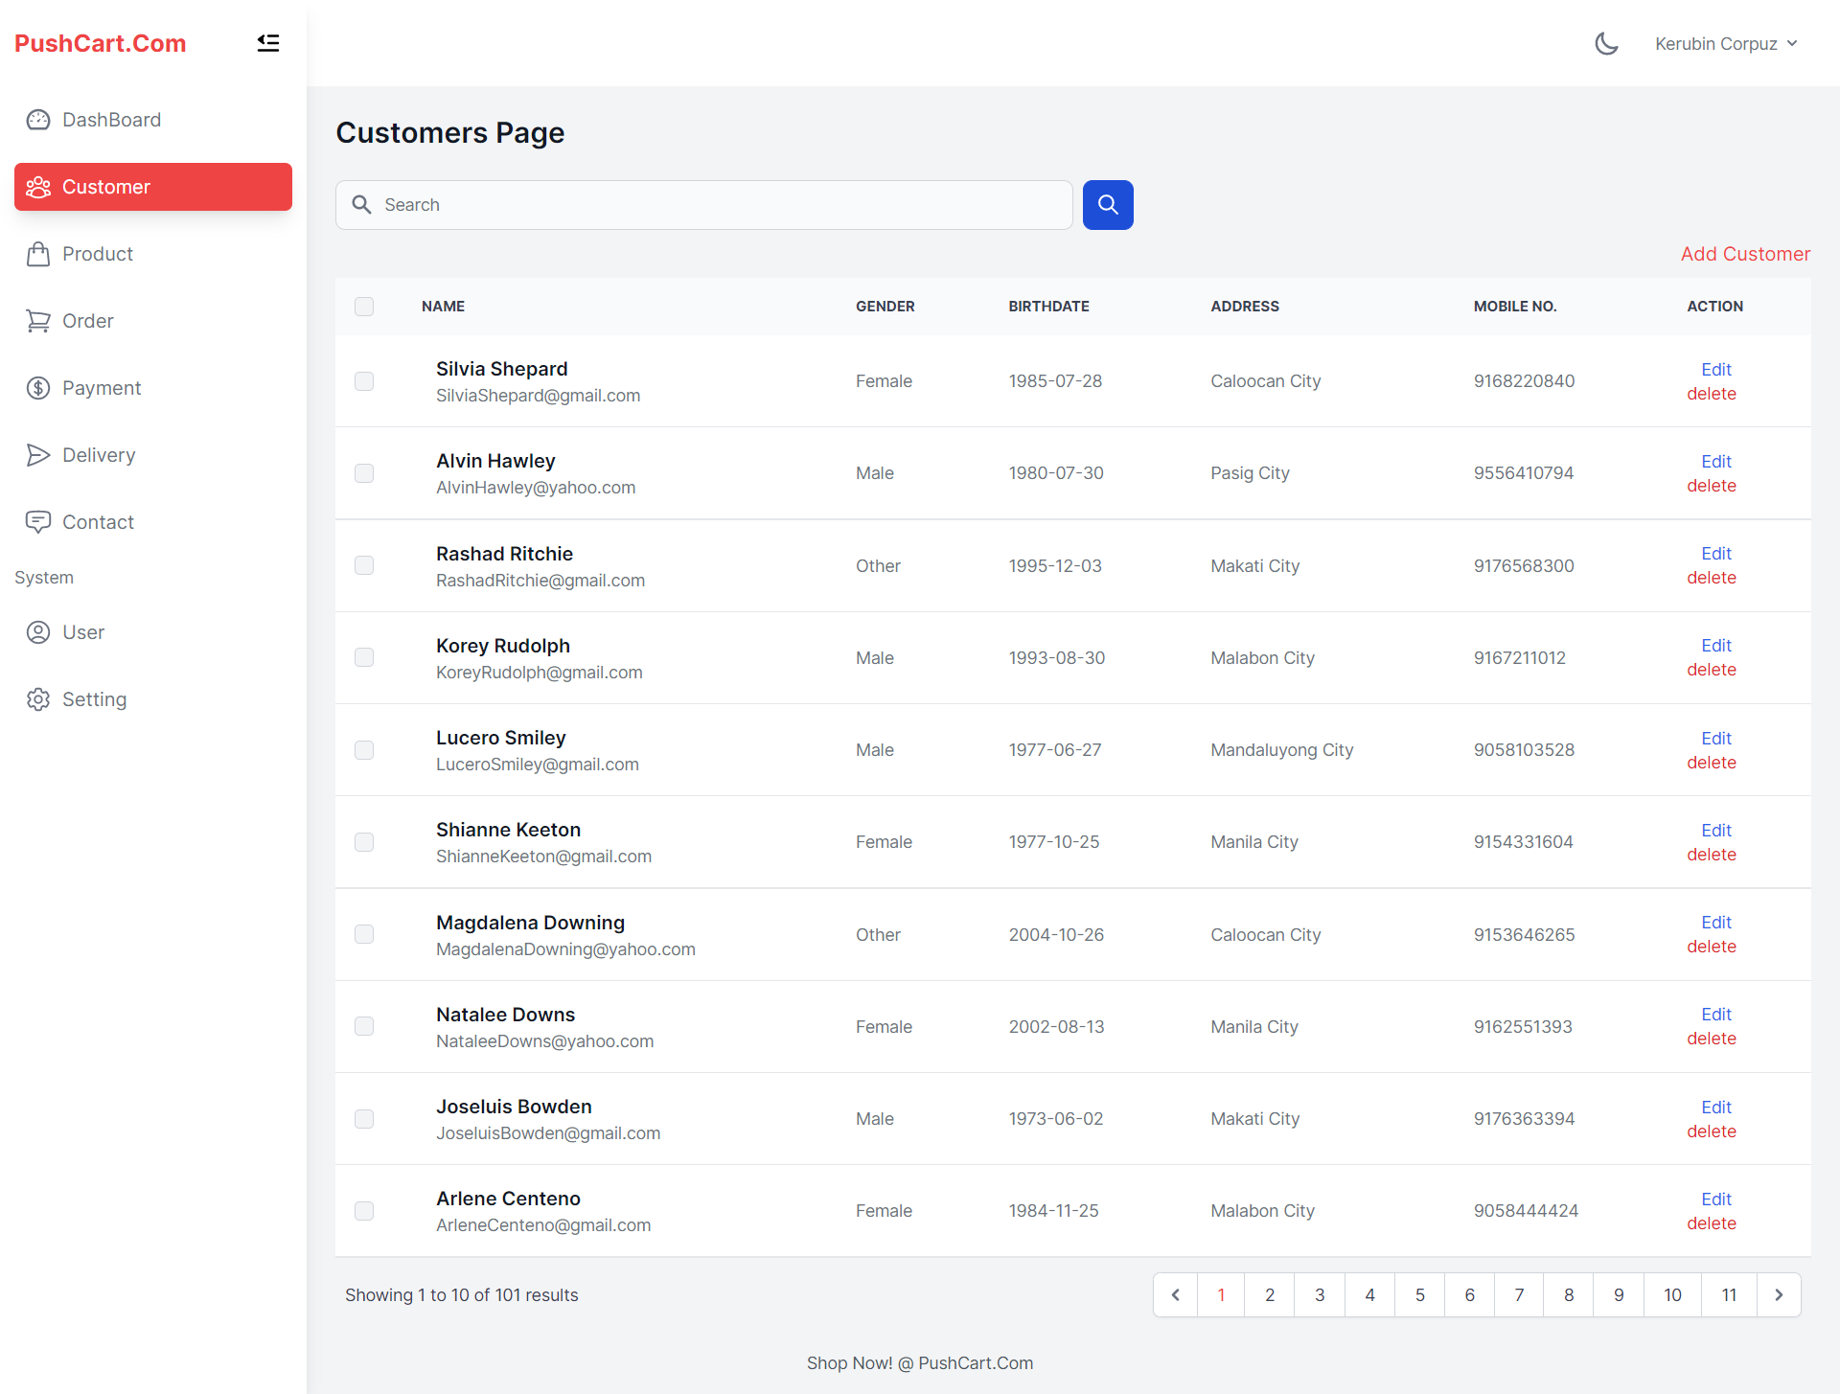Image resolution: width=1840 pixels, height=1394 pixels.
Task: Go to next page with right chevron
Action: click(1779, 1293)
